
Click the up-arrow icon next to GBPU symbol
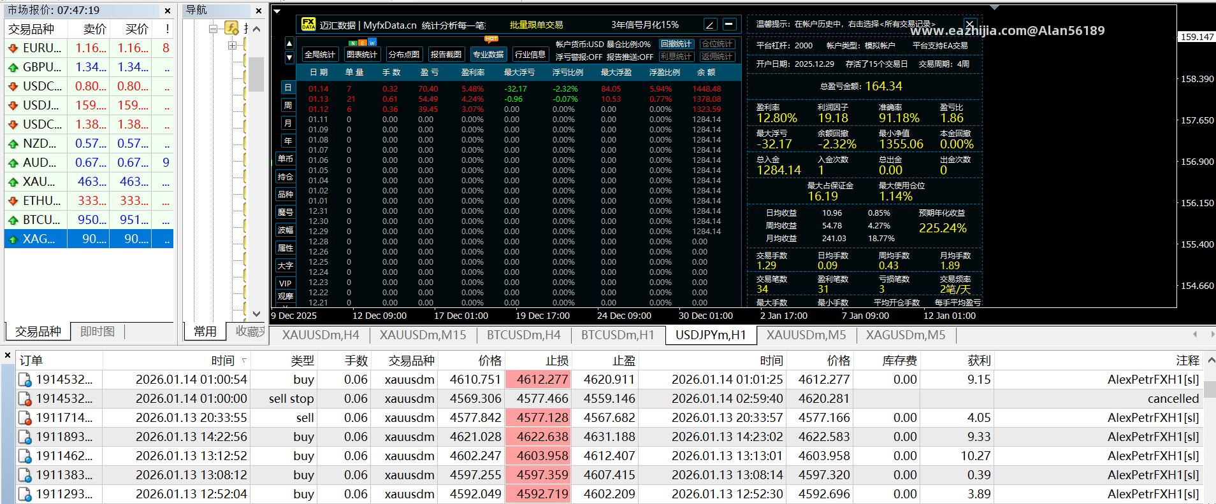[13, 67]
